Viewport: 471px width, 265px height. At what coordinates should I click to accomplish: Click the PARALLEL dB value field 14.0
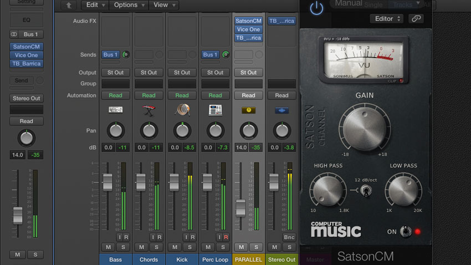point(241,147)
